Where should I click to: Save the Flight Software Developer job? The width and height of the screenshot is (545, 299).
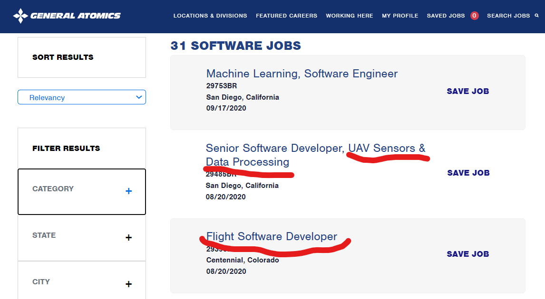click(x=468, y=254)
